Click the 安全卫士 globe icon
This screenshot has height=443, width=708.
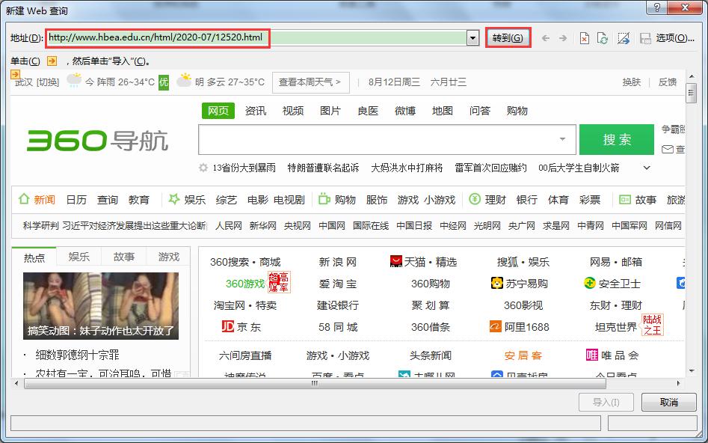pyautogui.click(x=591, y=284)
